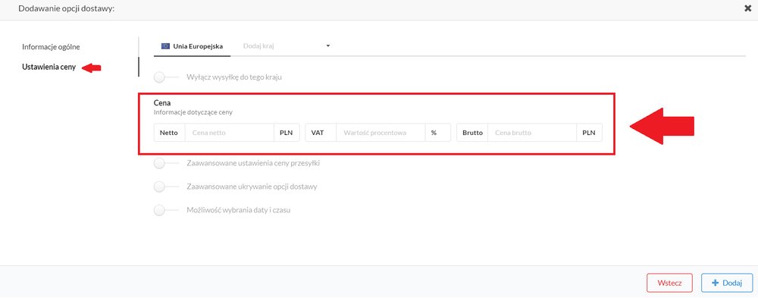Image resolution: width=758 pixels, height=298 pixels.
Task: Click the Cena heading
Action: pyautogui.click(x=162, y=103)
